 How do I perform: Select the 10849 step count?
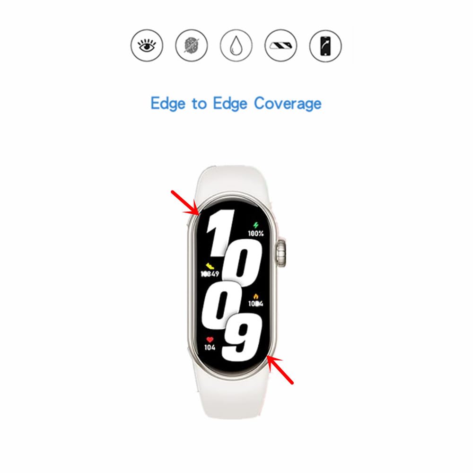click(x=210, y=274)
